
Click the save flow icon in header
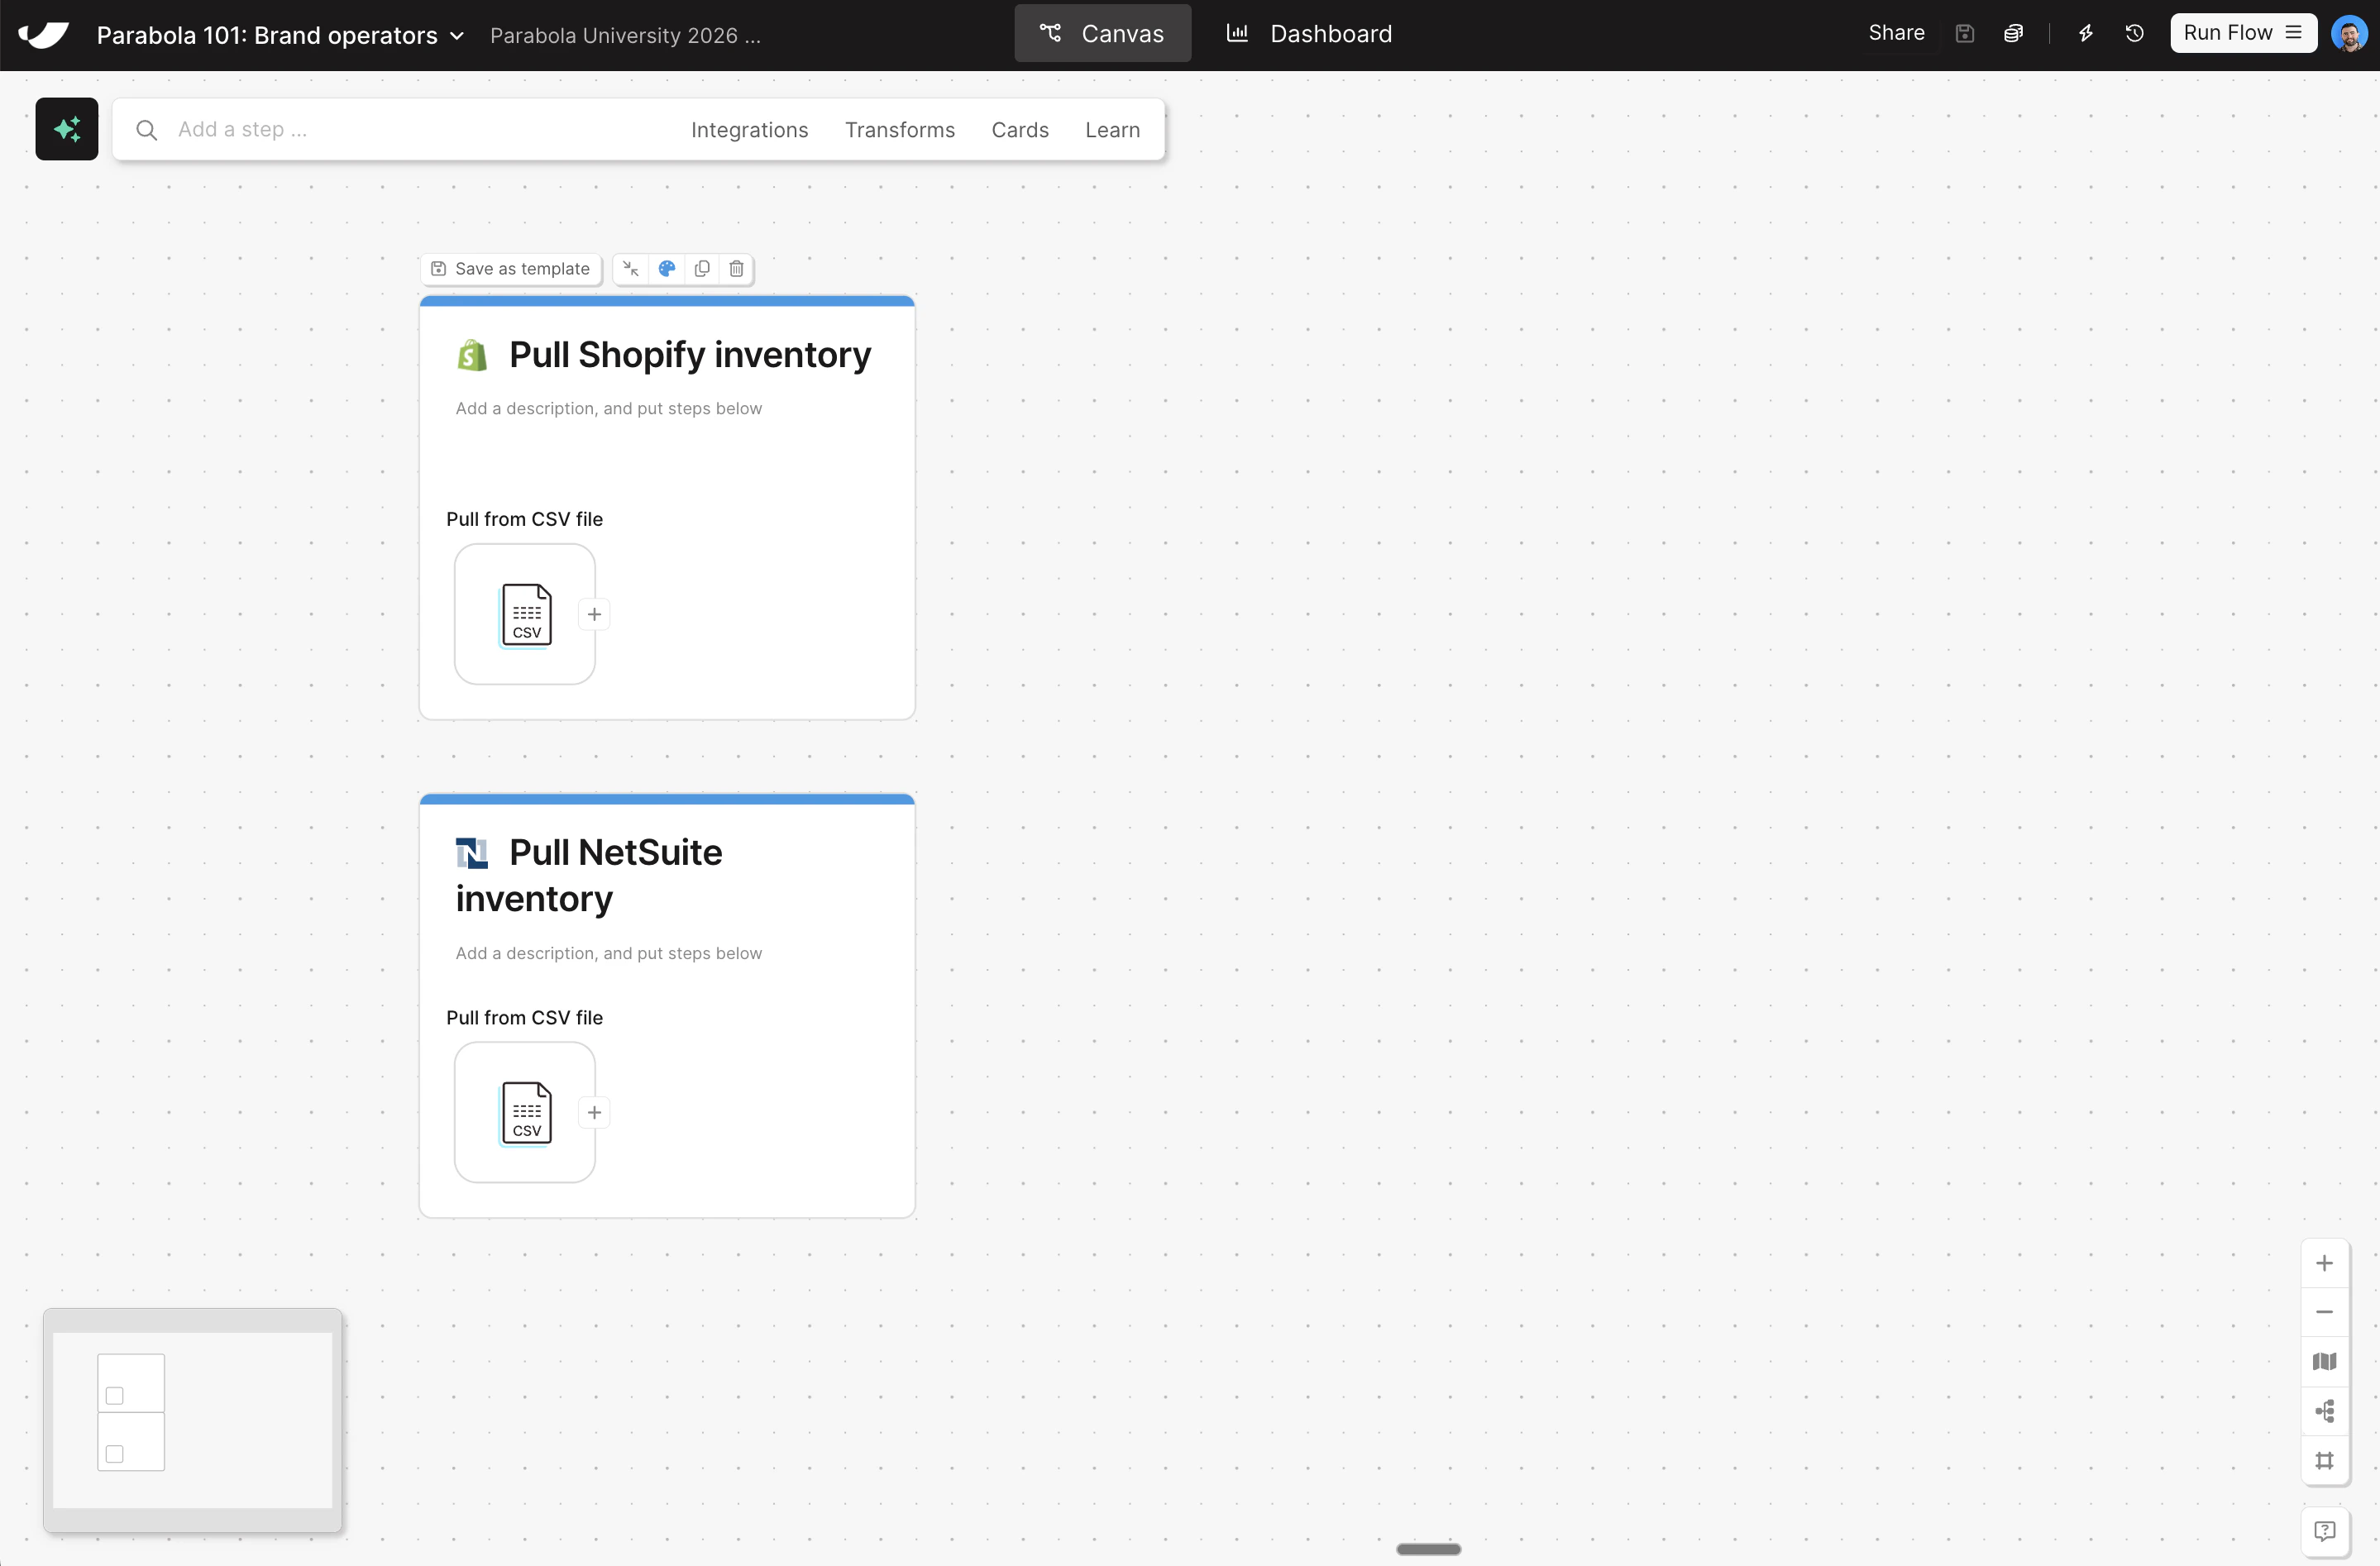pyautogui.click(x=1964, y=34)
